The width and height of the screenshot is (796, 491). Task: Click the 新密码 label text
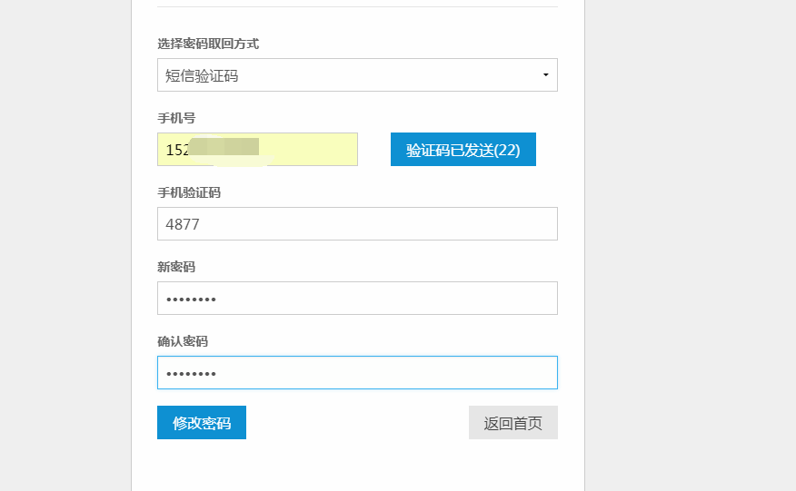coord(176,267)
